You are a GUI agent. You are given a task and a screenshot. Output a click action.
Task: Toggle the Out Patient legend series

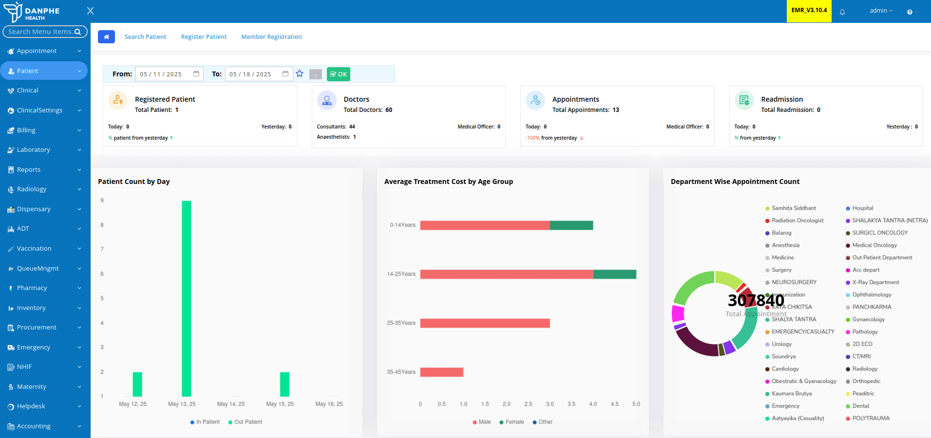[245, 422]
